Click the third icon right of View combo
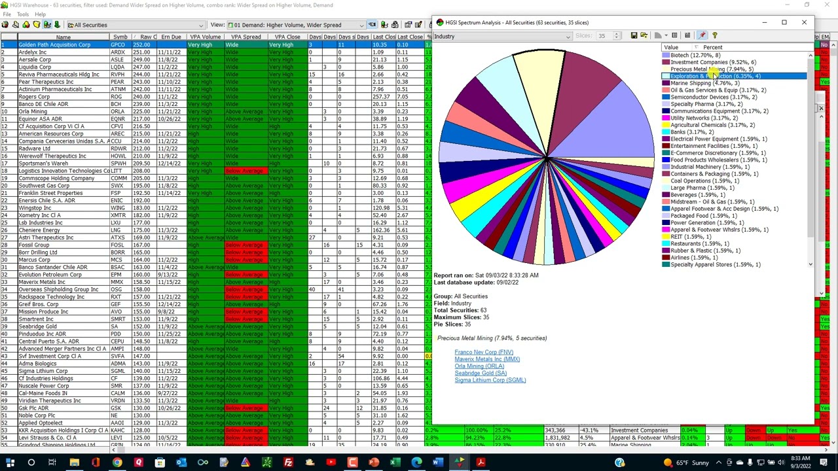The image size is (838, 471). (x=395, y=25)
